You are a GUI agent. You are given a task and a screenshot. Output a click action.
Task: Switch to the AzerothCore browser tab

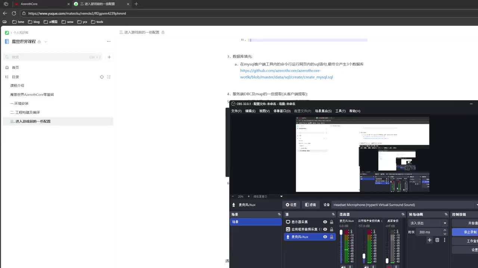tap(41, 4)
